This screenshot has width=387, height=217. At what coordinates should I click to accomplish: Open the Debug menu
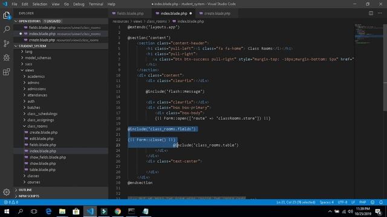point(79,4)
